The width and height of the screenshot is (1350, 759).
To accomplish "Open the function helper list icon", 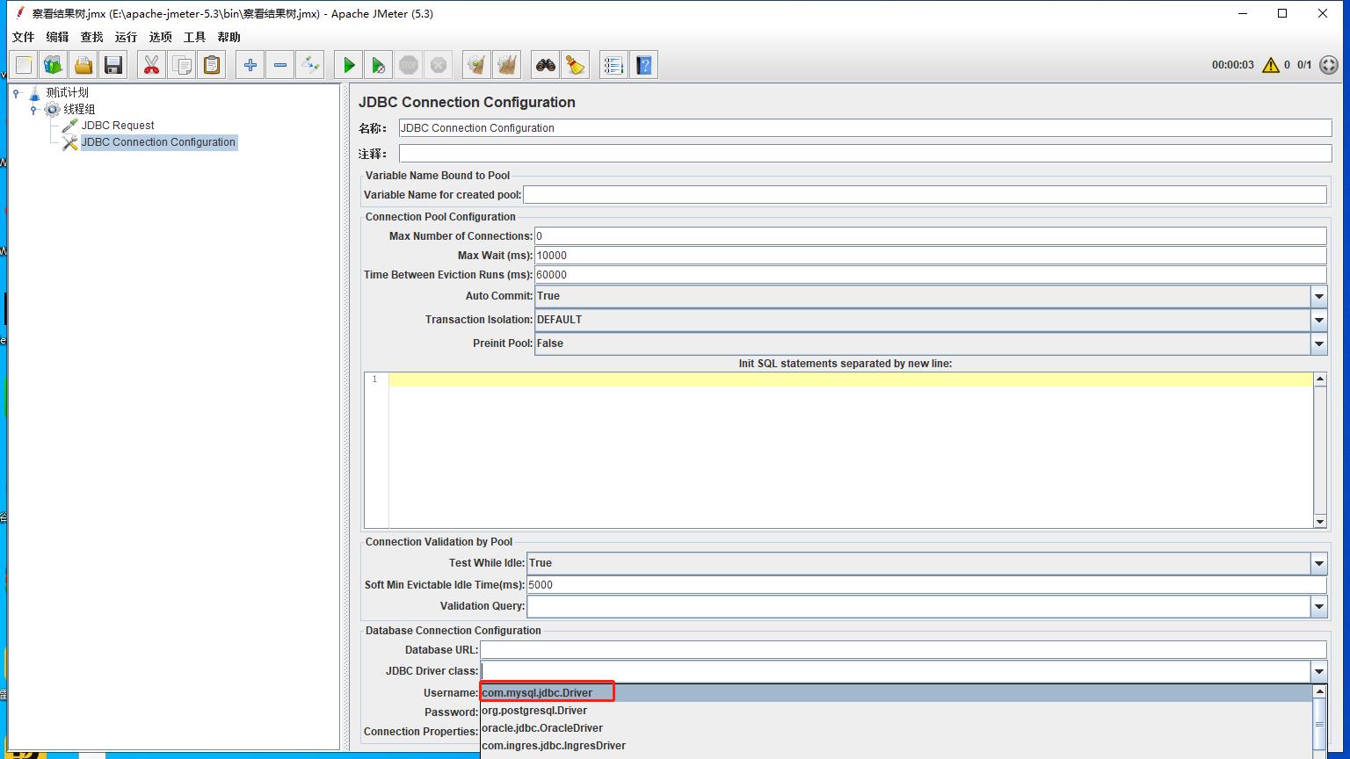I will coord(613,65).
